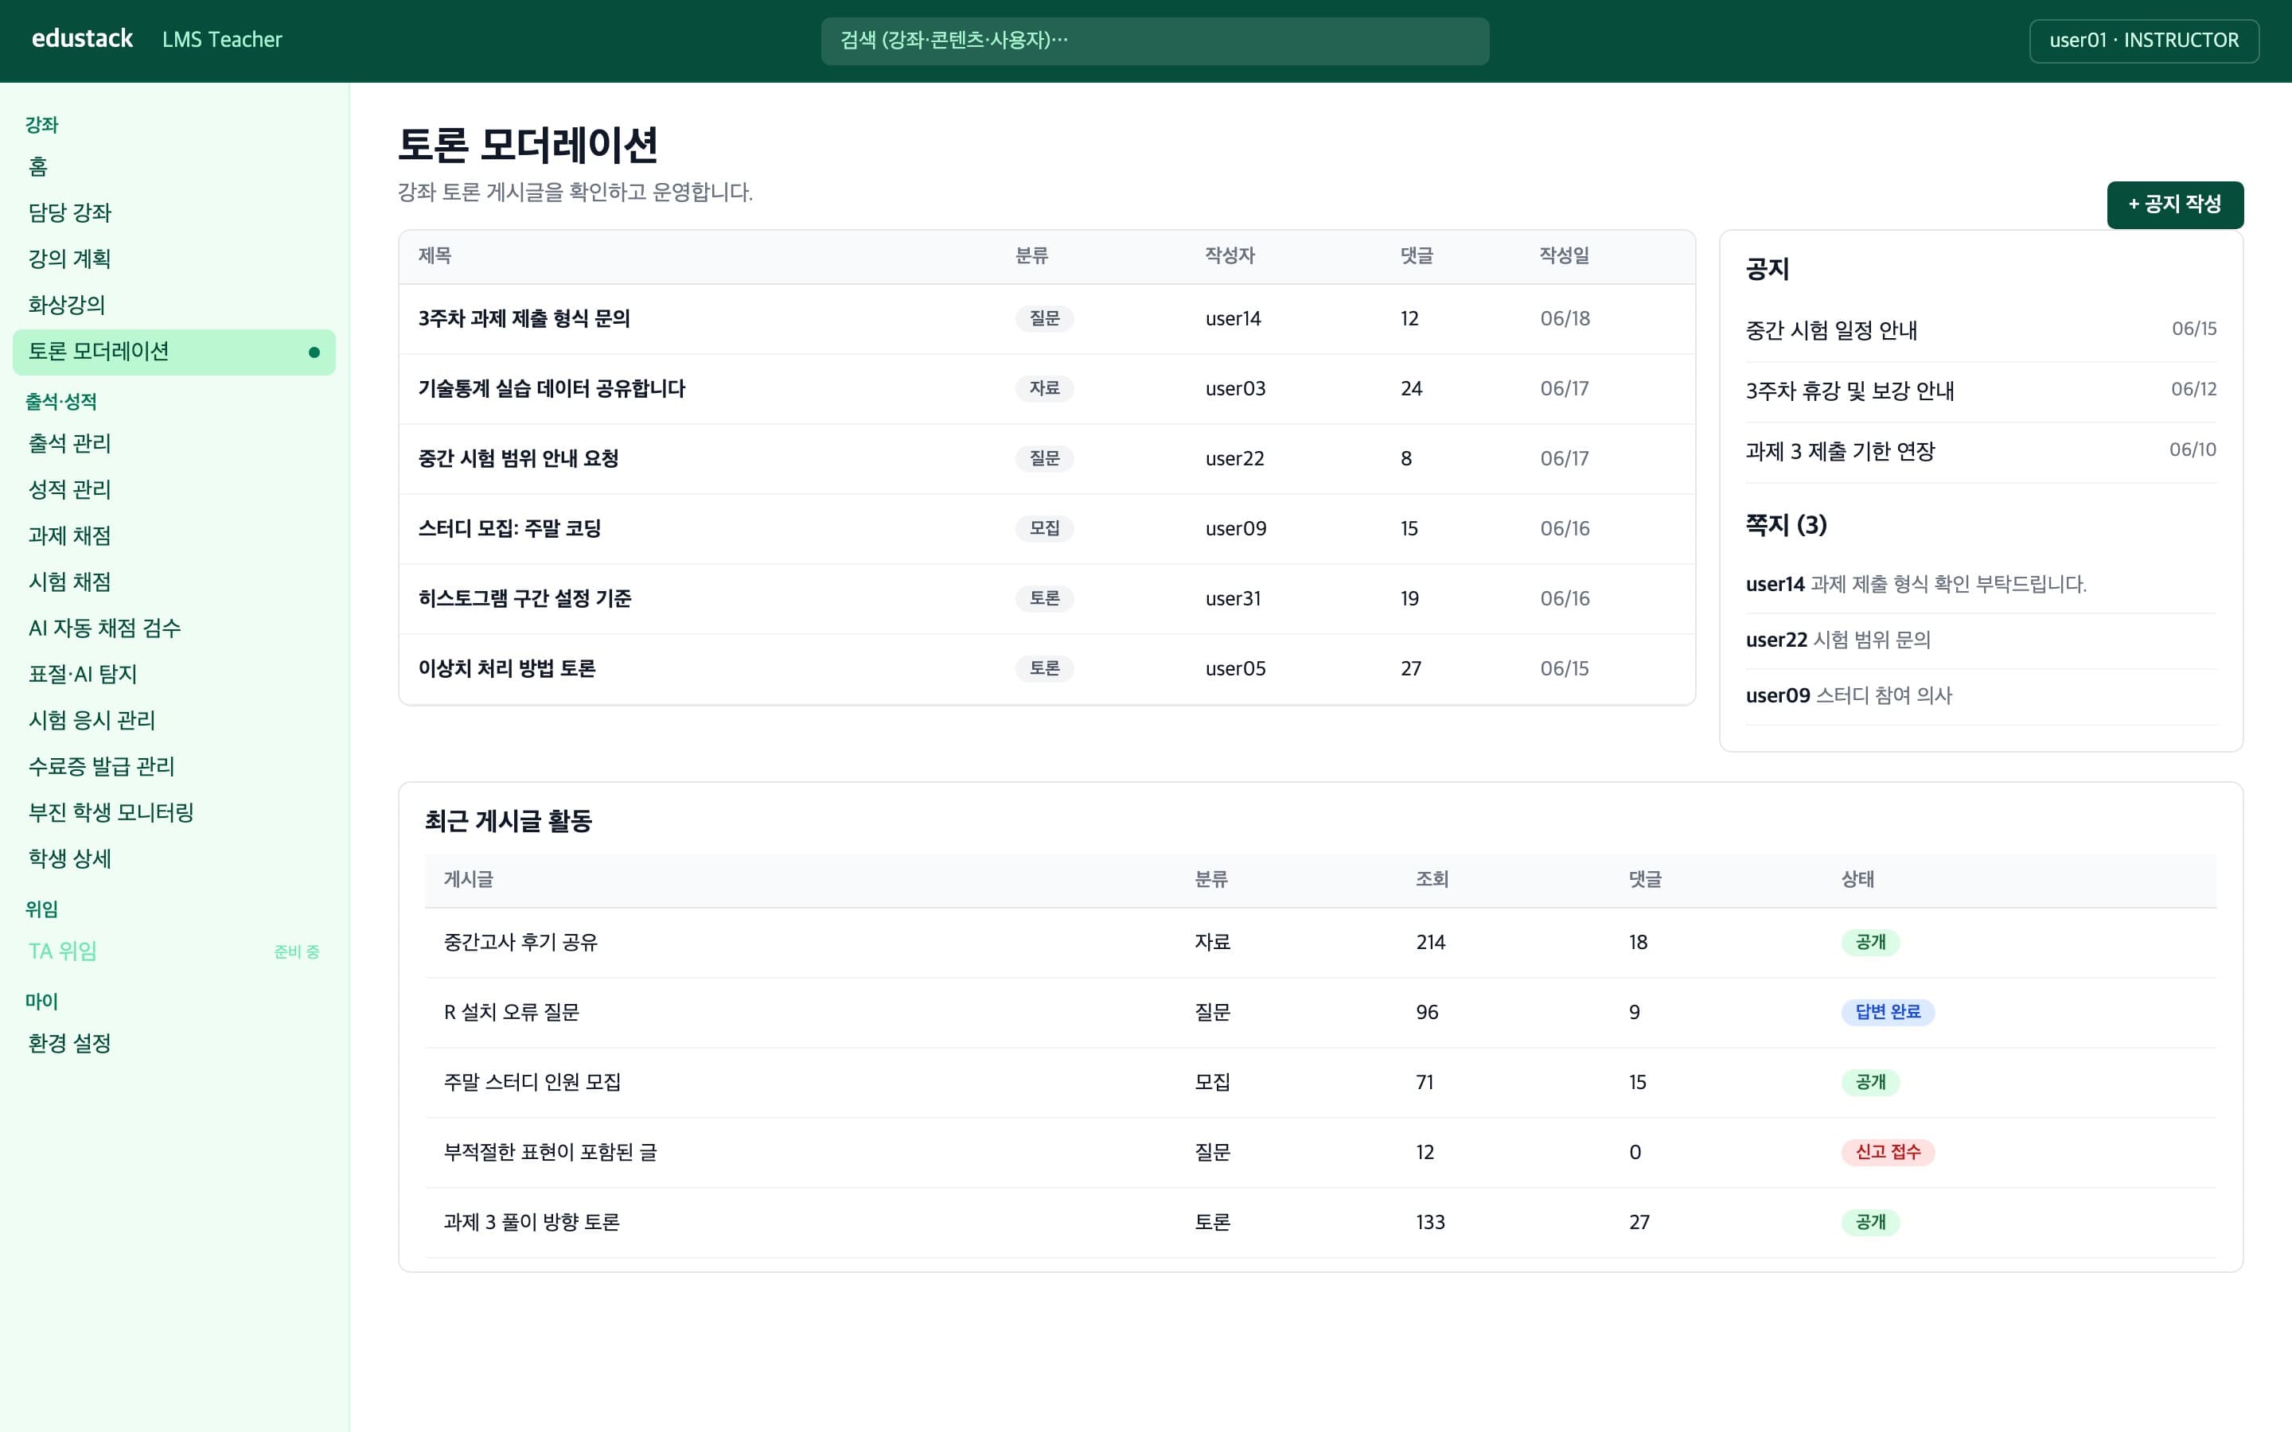Screen dimensions: 2292x1432
Task: Click the 신고 접수 status badge
Action: point(1888,1153)
